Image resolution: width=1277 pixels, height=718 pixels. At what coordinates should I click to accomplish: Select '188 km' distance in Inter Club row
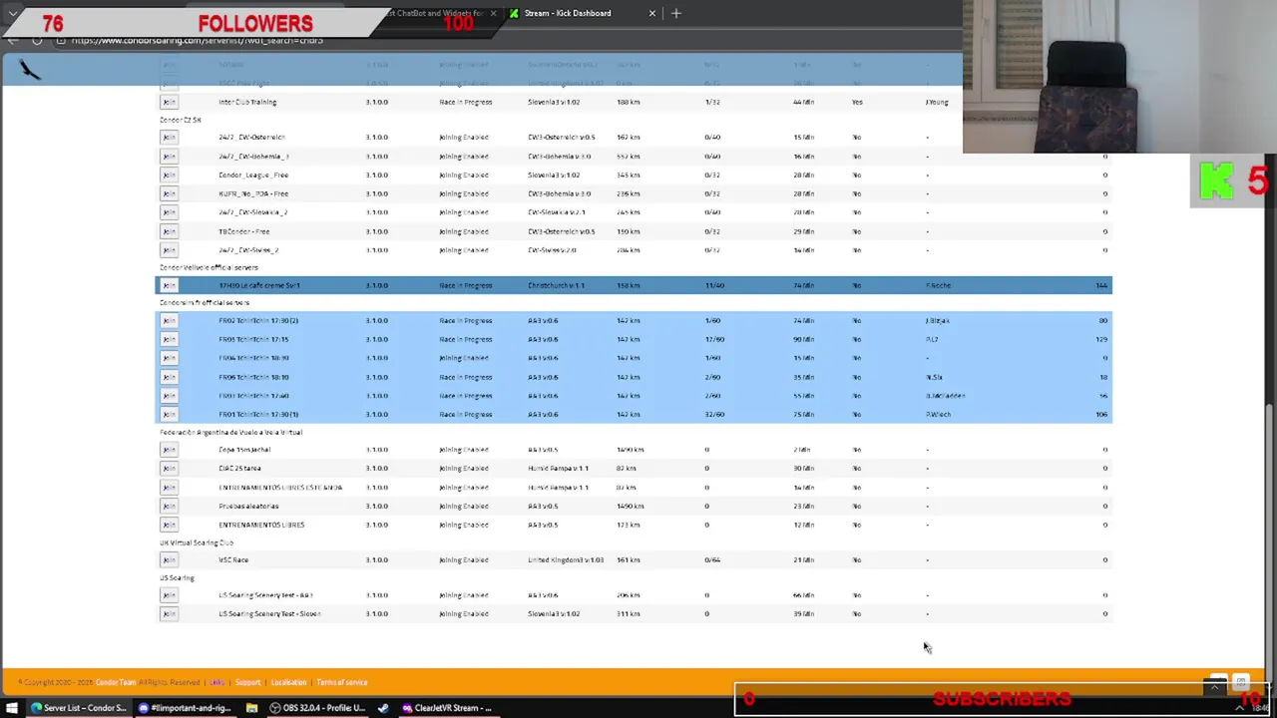point(629,102)
